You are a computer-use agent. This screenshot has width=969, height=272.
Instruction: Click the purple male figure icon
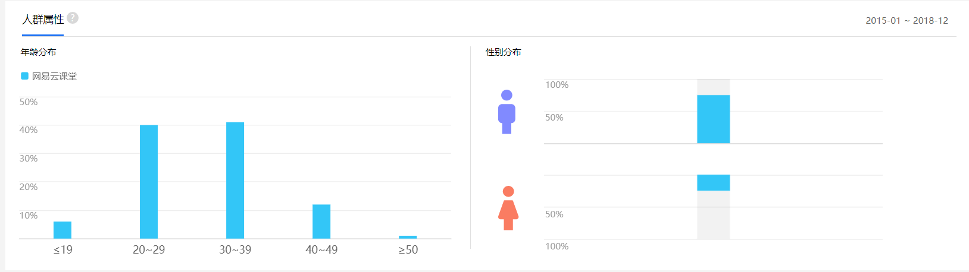507,112
